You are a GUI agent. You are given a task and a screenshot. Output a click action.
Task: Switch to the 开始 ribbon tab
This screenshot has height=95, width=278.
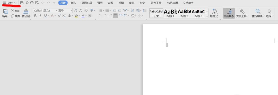63,3
